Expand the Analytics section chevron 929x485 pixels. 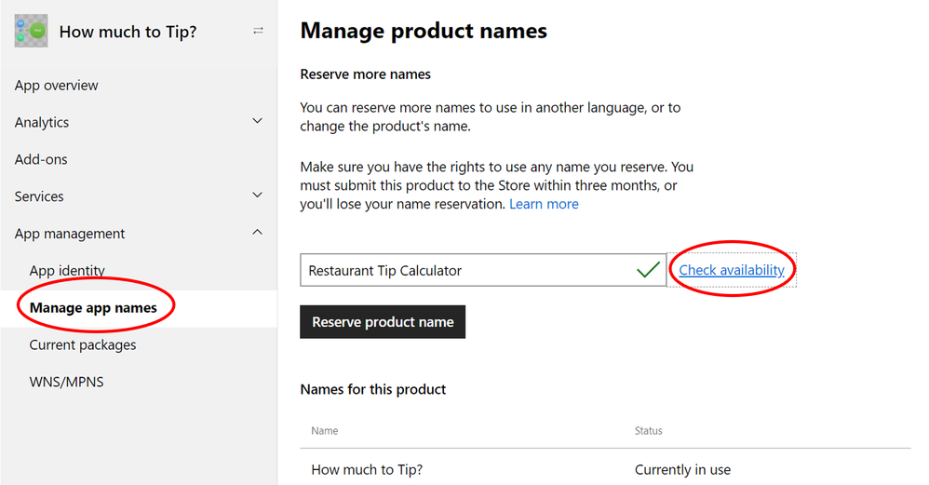pyautogui.click(x=258, y=122)
